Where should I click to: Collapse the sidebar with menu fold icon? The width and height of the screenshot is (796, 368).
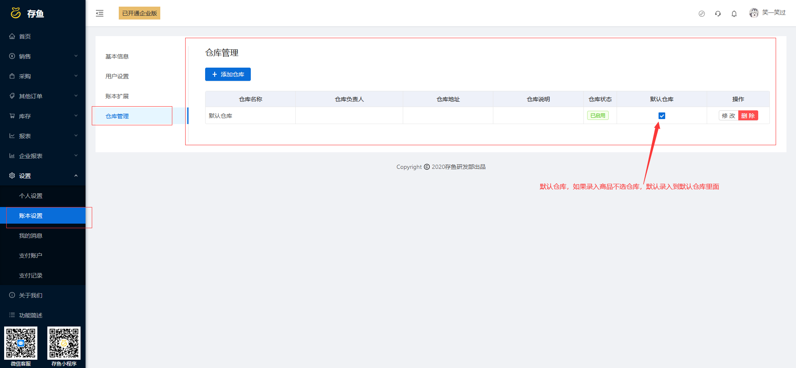(x=100, y=13)
